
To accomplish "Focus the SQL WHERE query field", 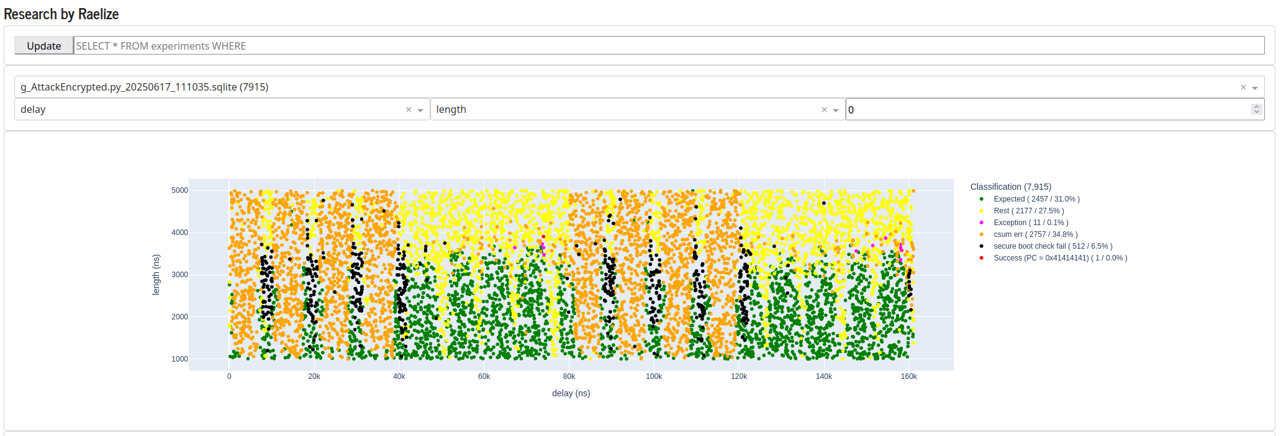I will [669, 45].
